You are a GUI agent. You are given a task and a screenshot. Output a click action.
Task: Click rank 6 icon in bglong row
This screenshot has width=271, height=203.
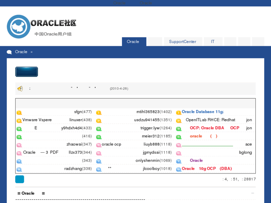tap(179, 153)
